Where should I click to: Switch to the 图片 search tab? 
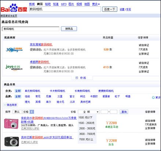71,4
